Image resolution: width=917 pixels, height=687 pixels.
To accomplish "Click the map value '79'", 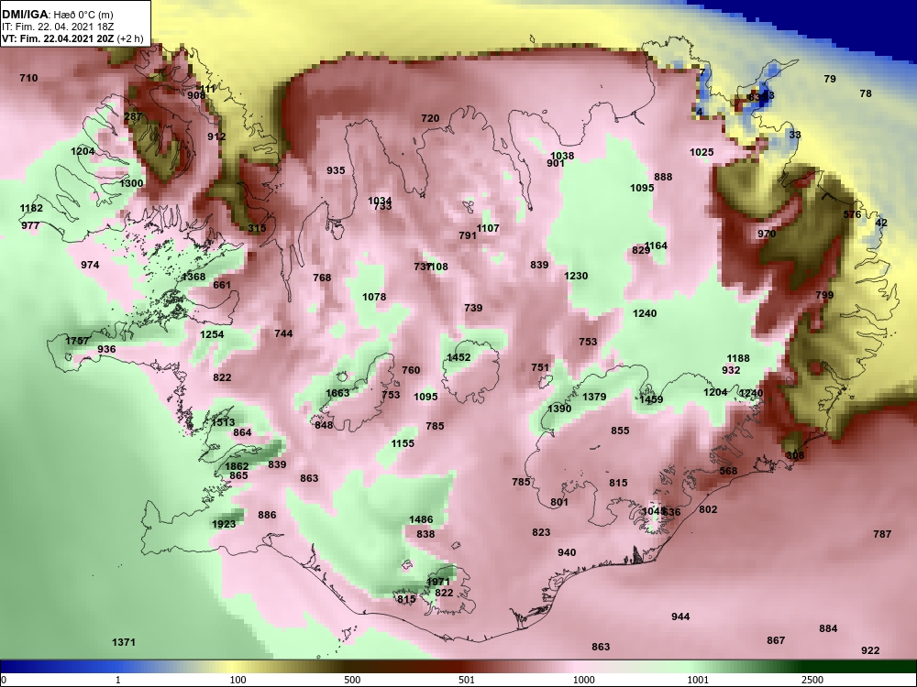I will pyautogui.click(x=830, y=80).
